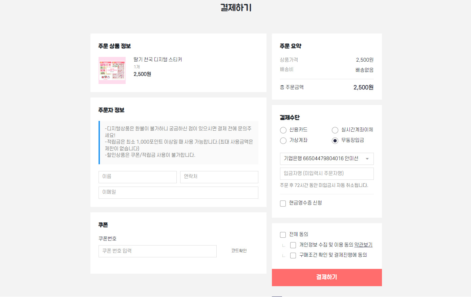Screen dimensions: 471x297
Task: Check 구매조건 확인 및 결제진행에 동의
Action: pos(293,255)
